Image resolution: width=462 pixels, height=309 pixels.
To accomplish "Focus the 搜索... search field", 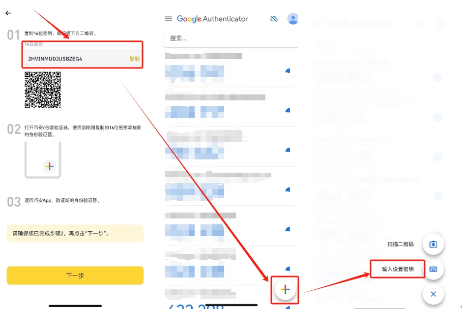I will coord(231,38).
